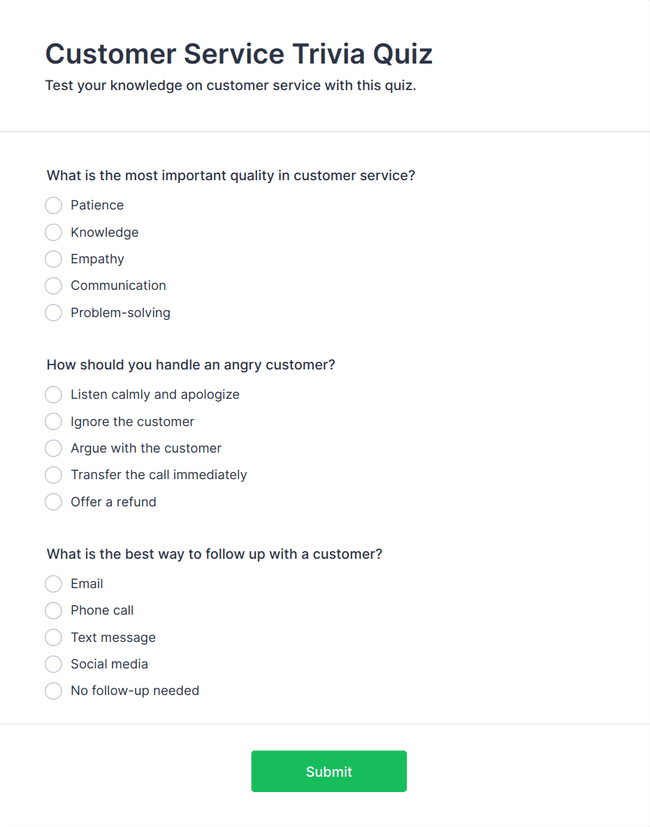Pick the Empathy radio button
This screenshot has width=650, height=827.
pos(54,259)
